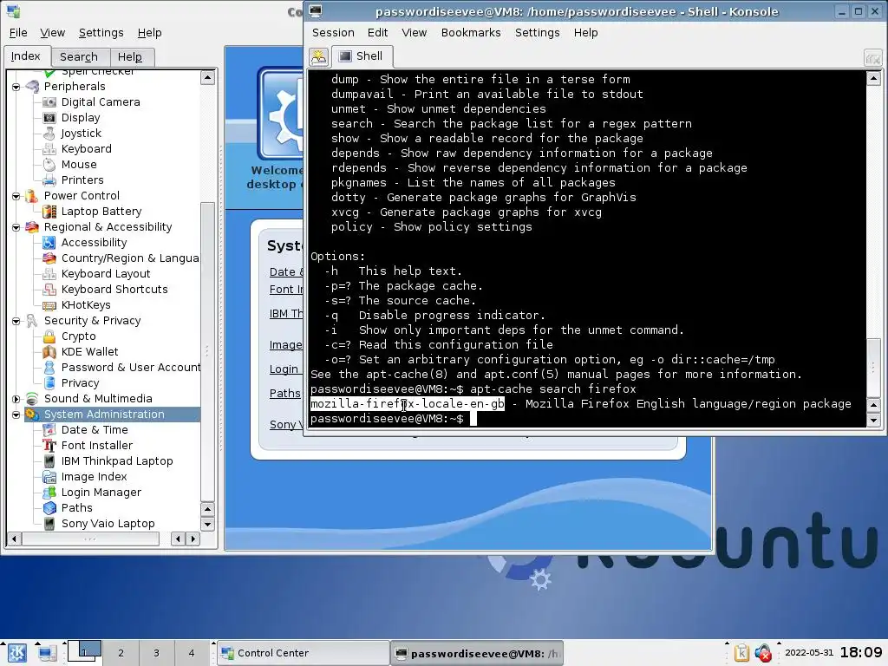This screenshot has width=888, height=666.
Task: Open the K menu launcher in panel
Action: (16, 653)
